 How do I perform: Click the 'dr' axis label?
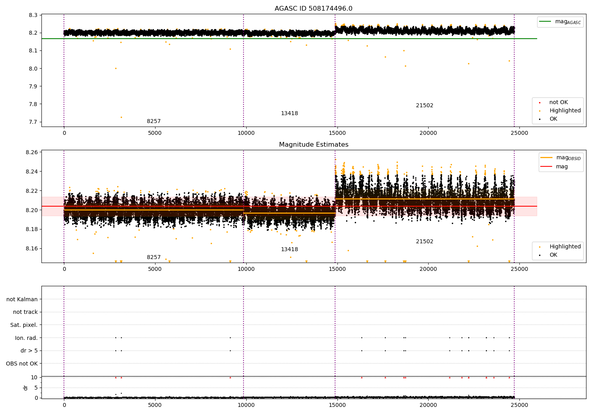tap(25, 388)
